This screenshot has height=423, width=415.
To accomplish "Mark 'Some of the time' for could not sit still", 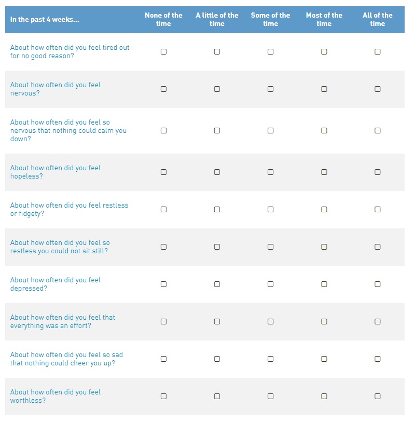I will coord(270,247).
